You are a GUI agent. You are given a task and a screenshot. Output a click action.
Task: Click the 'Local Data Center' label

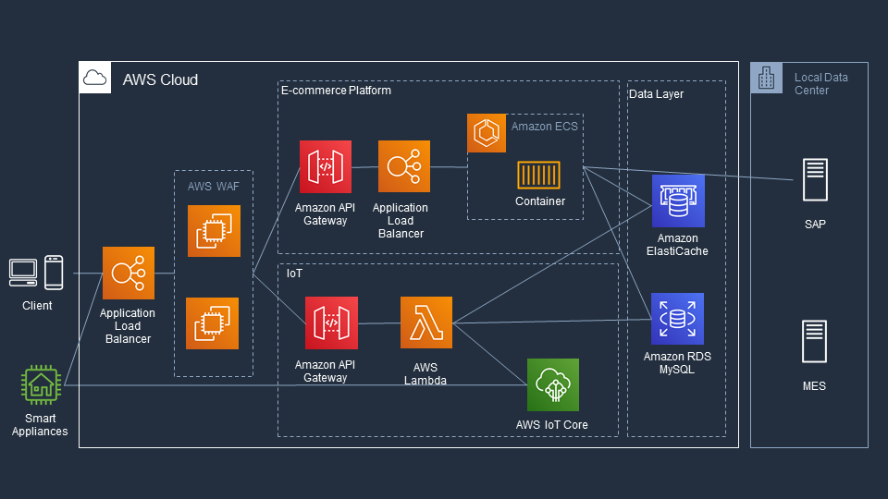pyautogui.click(x=821, y=84)
